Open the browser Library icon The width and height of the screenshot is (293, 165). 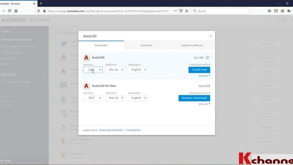(x=270, y=11)
